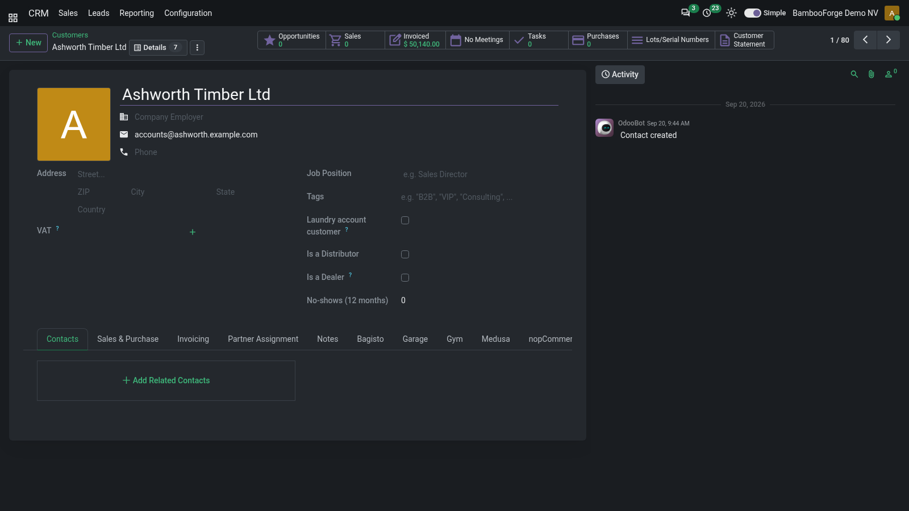Screen dimensions: 909x511
Task: Click the Tags selection field
Action: point(479,197)
